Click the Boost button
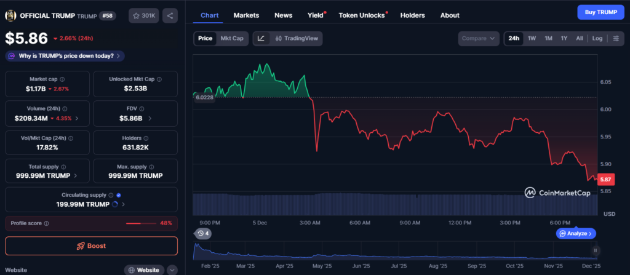This screenshot has width=630, height=275. [91, 245]
